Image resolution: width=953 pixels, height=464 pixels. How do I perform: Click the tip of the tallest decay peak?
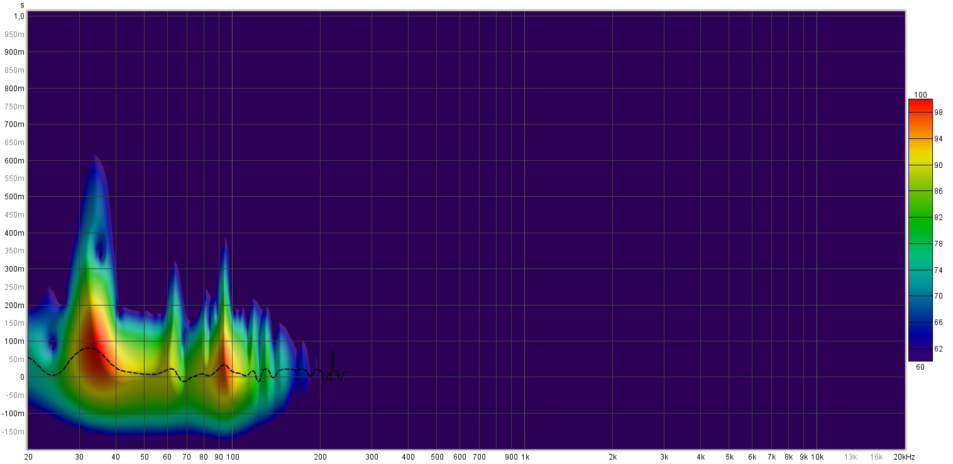pos(95,156)
